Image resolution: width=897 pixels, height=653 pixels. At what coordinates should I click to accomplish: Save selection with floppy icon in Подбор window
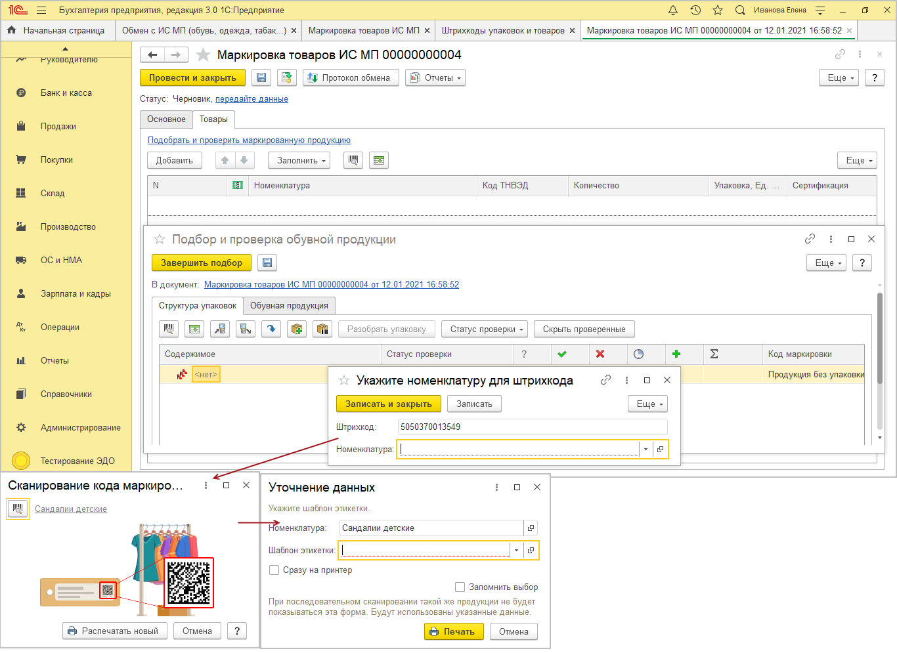point(267,263)
